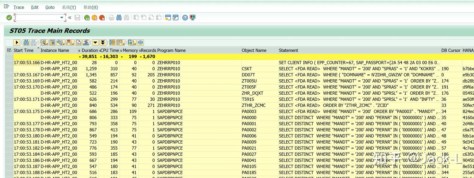
Task: Go to Last Page icon
Action: click(x=159, y=18)
